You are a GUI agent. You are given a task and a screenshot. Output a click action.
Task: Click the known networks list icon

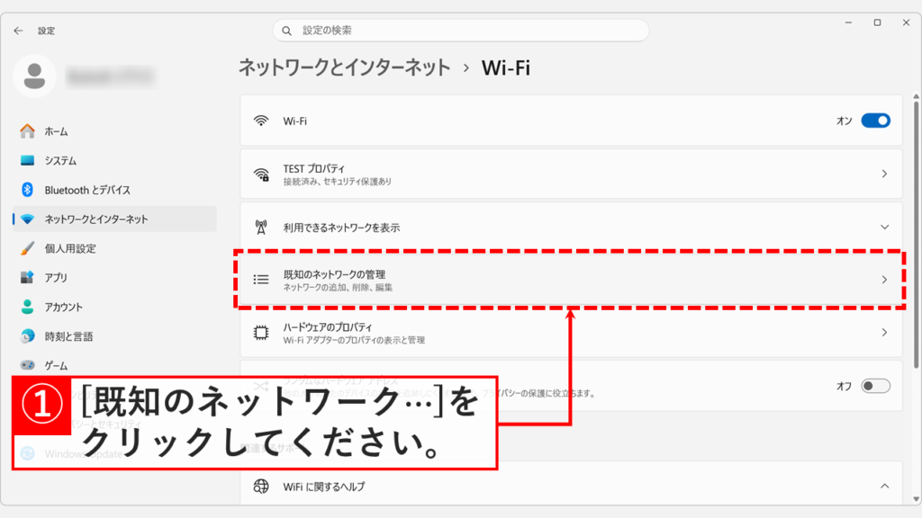click(x=261, y=280)
